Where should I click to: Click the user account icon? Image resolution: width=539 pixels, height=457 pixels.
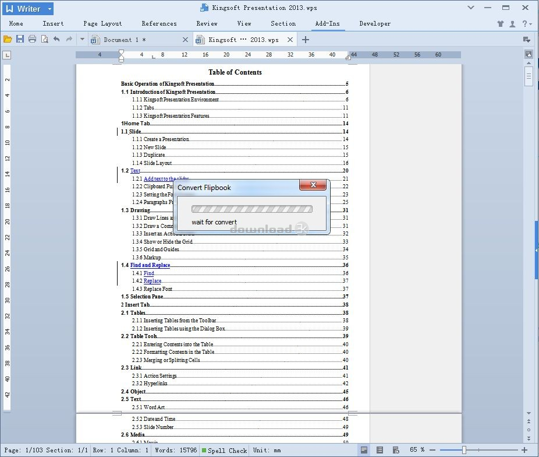tap(513, 24)
